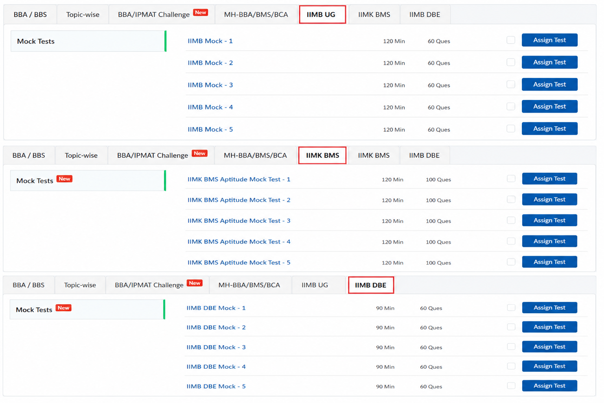Image resolution: width=604 pixels, height=403 pixels.
Task: Switch to IIMB DBE tab above the IIMB Mock list
Action: point(425,15)
